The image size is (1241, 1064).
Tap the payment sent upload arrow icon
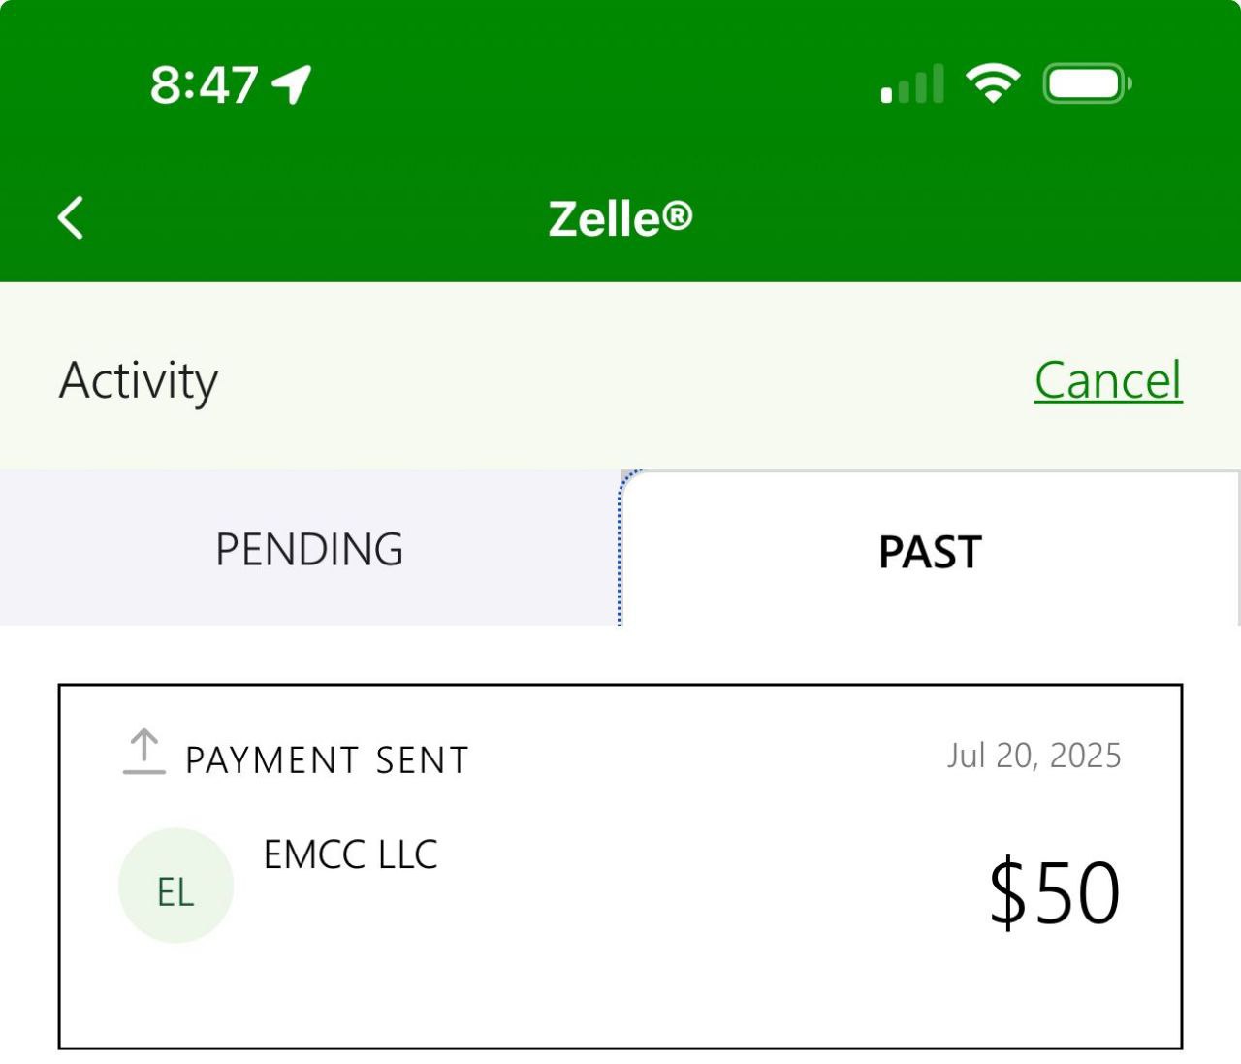click(144, 753)
